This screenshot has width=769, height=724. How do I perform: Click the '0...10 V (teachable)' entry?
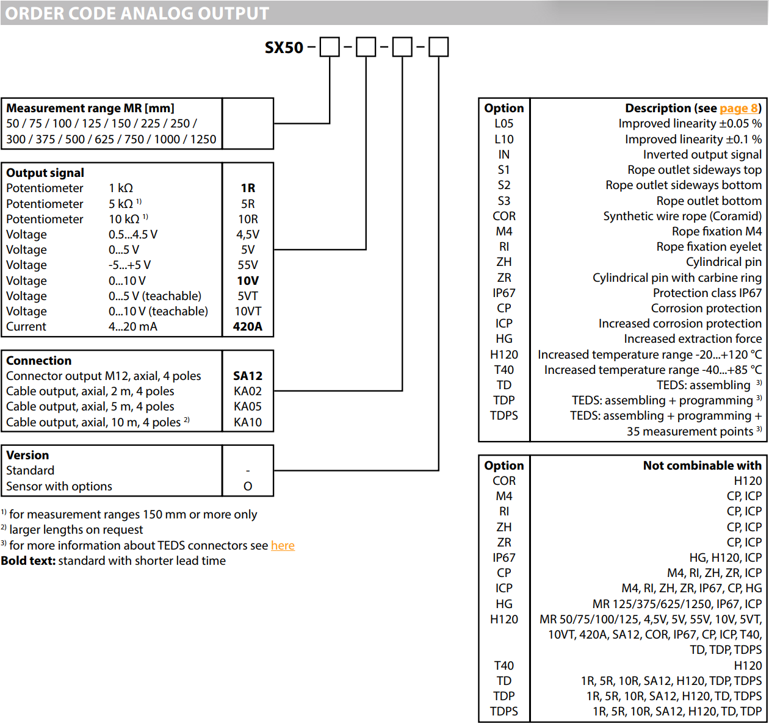point(158,311)
